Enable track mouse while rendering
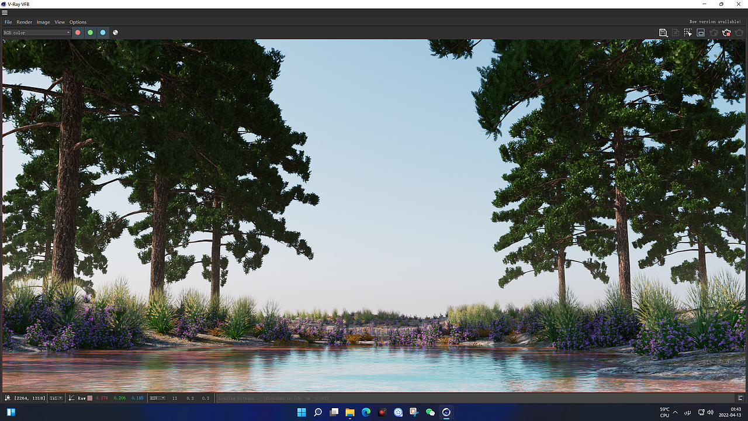This screenshot has height=421, width=748. (x=688, y=33)
